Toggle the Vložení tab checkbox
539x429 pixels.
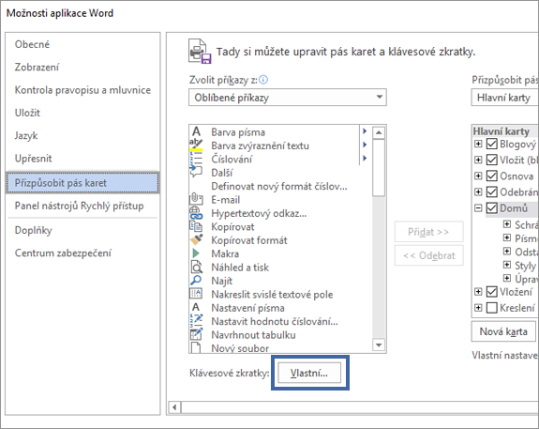click(x=492, y=292)
